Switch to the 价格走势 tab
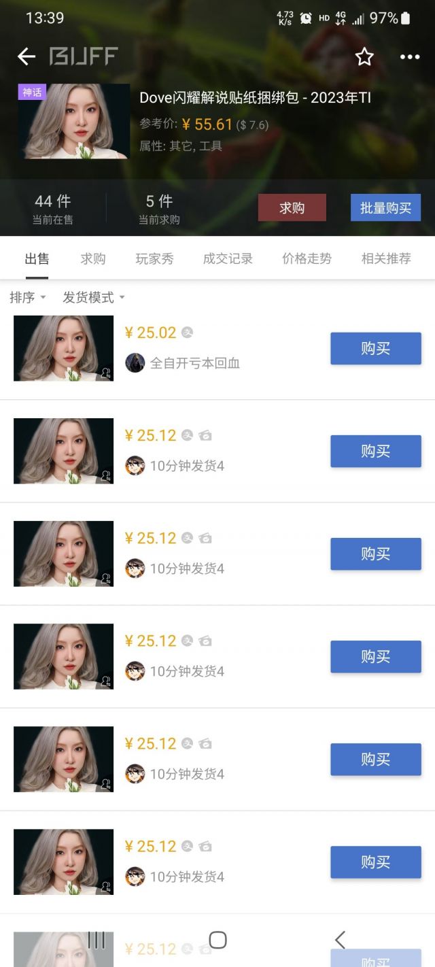Viewport: 435px width, 967px height. [307, 258]
